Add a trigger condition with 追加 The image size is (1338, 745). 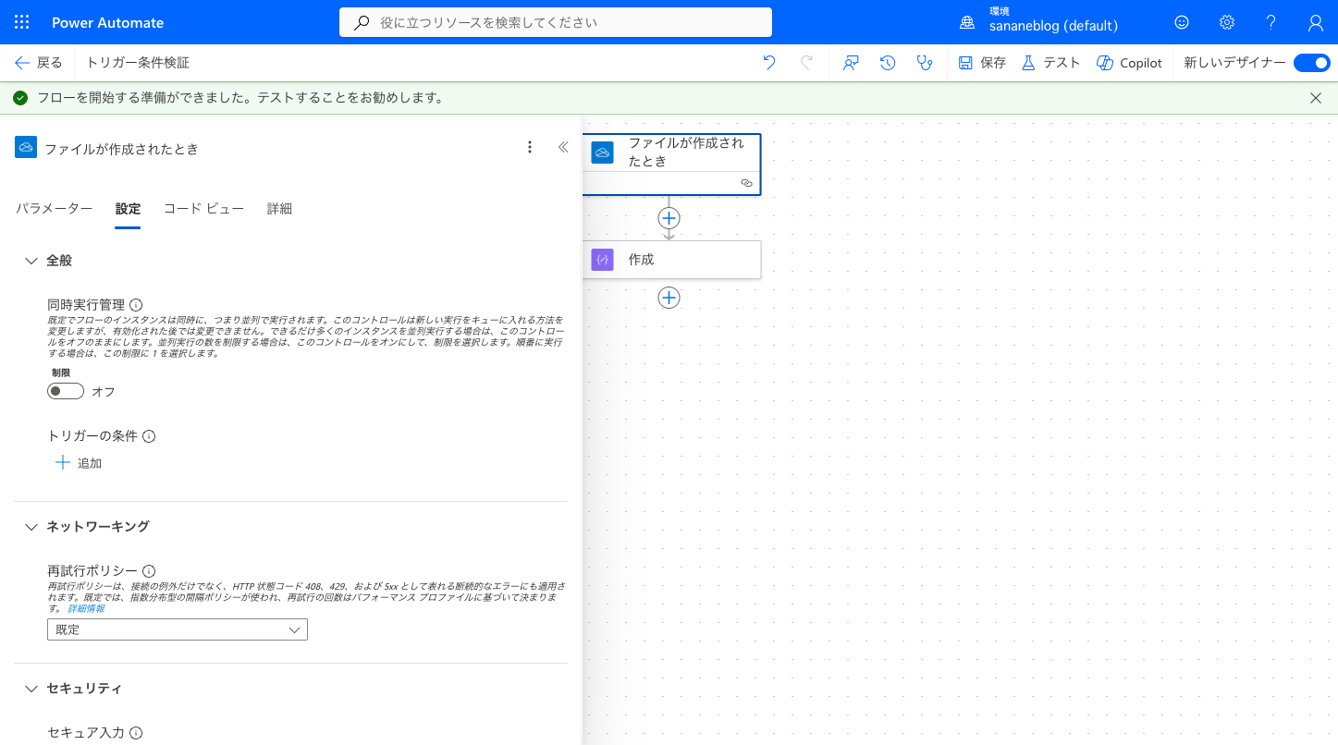click(79, 463)
